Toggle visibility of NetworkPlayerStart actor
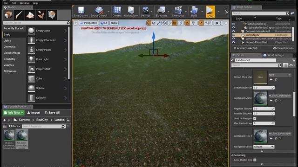 [234, 42]
